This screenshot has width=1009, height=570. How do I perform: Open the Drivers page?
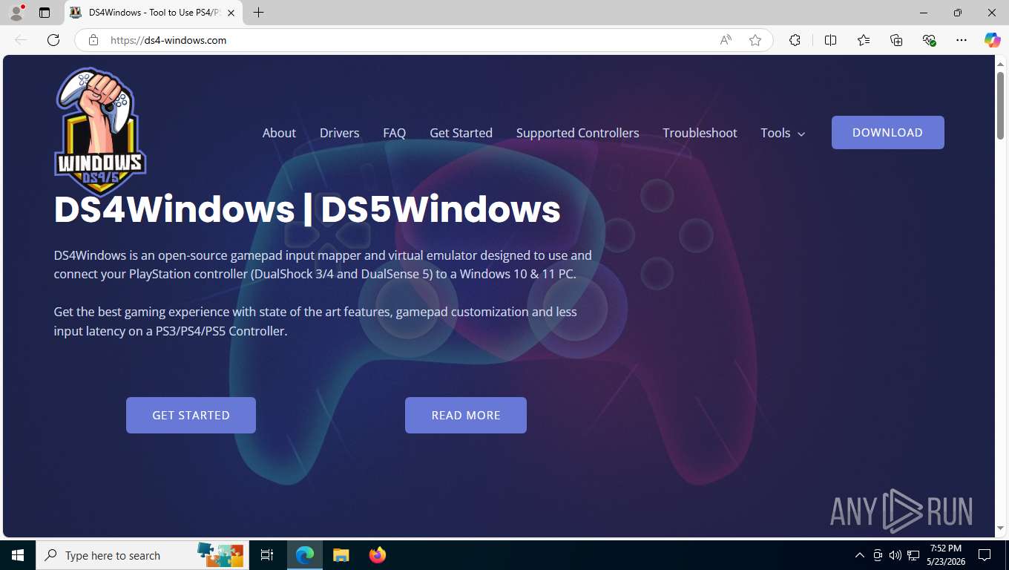pos(339,133)
